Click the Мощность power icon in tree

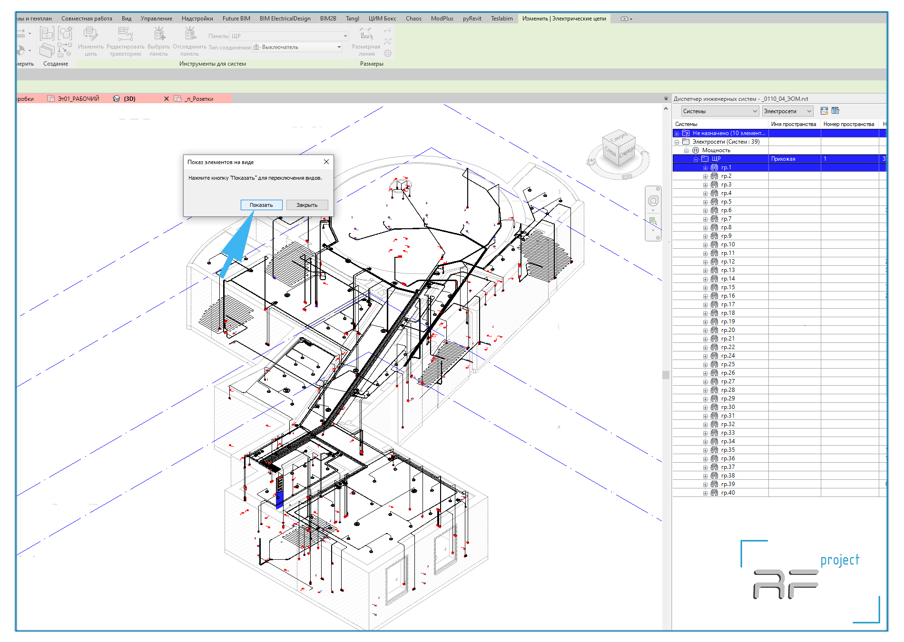point(696,150)
